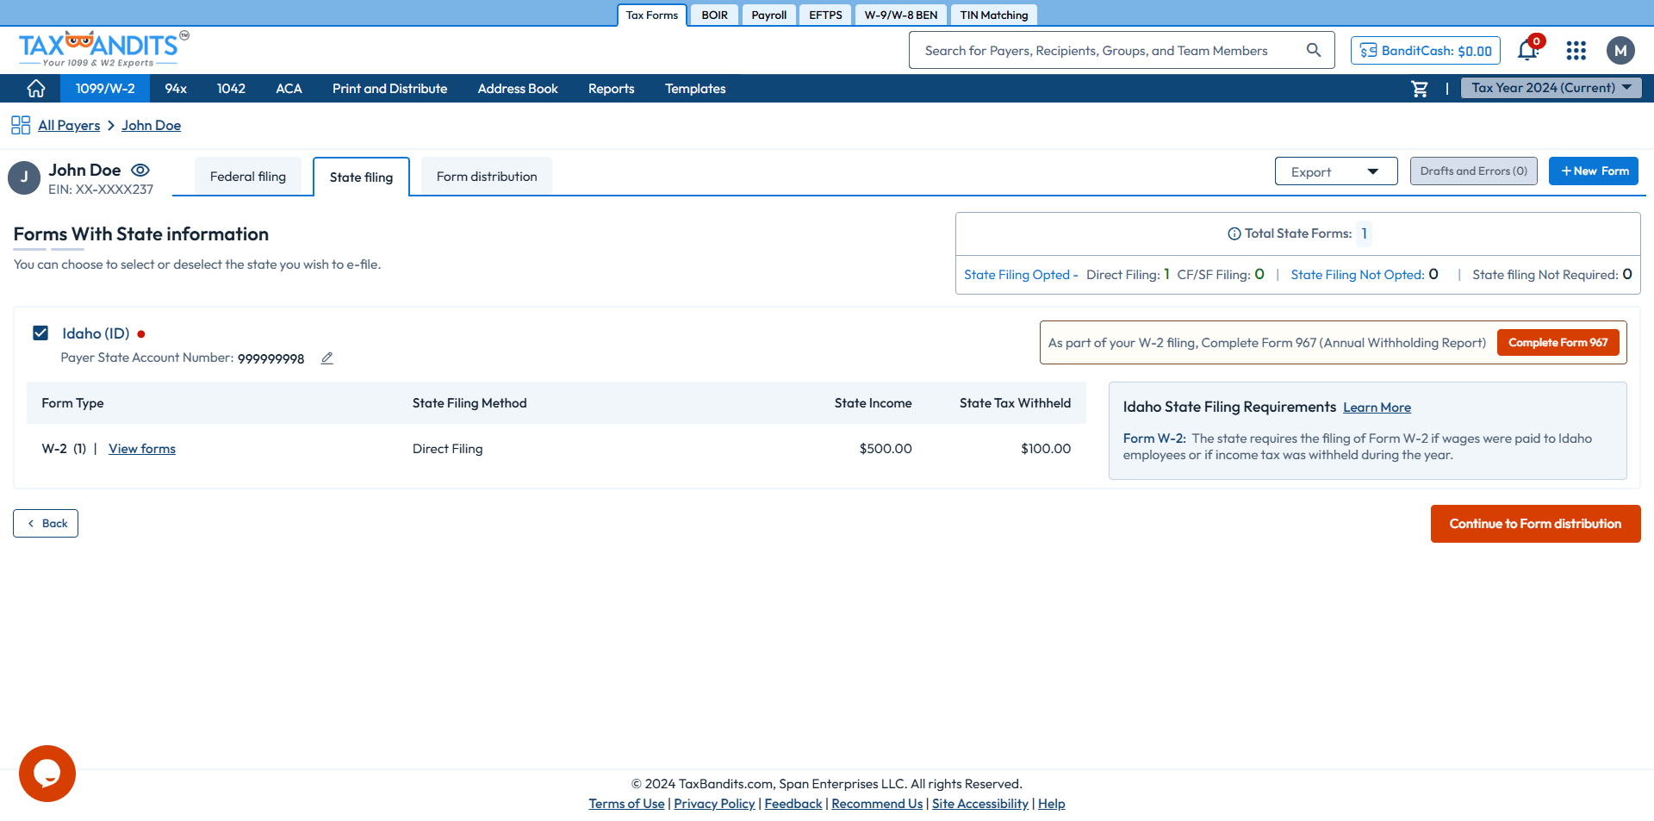Switch to the EFTPS tab

point(825,15)
